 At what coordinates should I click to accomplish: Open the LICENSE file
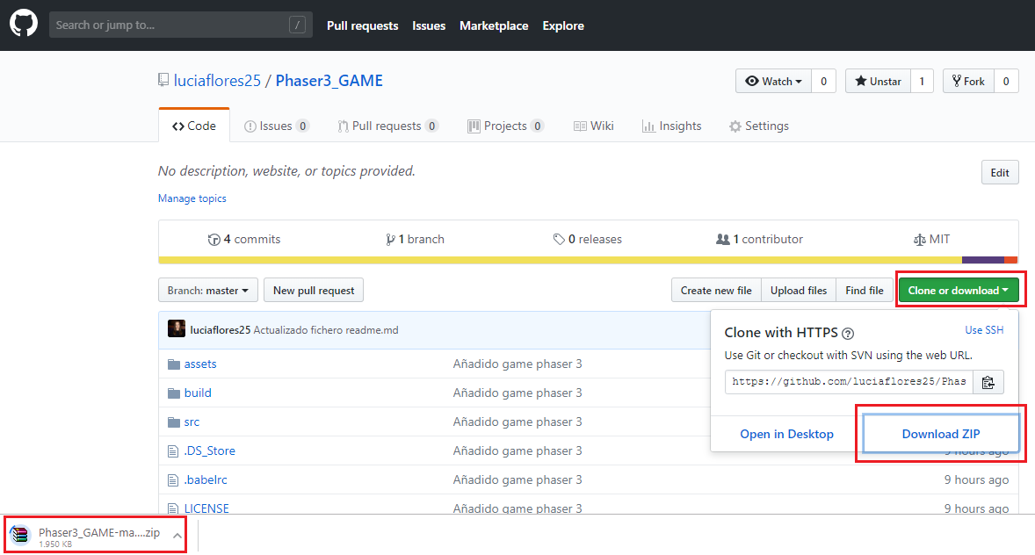coord(206,508)
